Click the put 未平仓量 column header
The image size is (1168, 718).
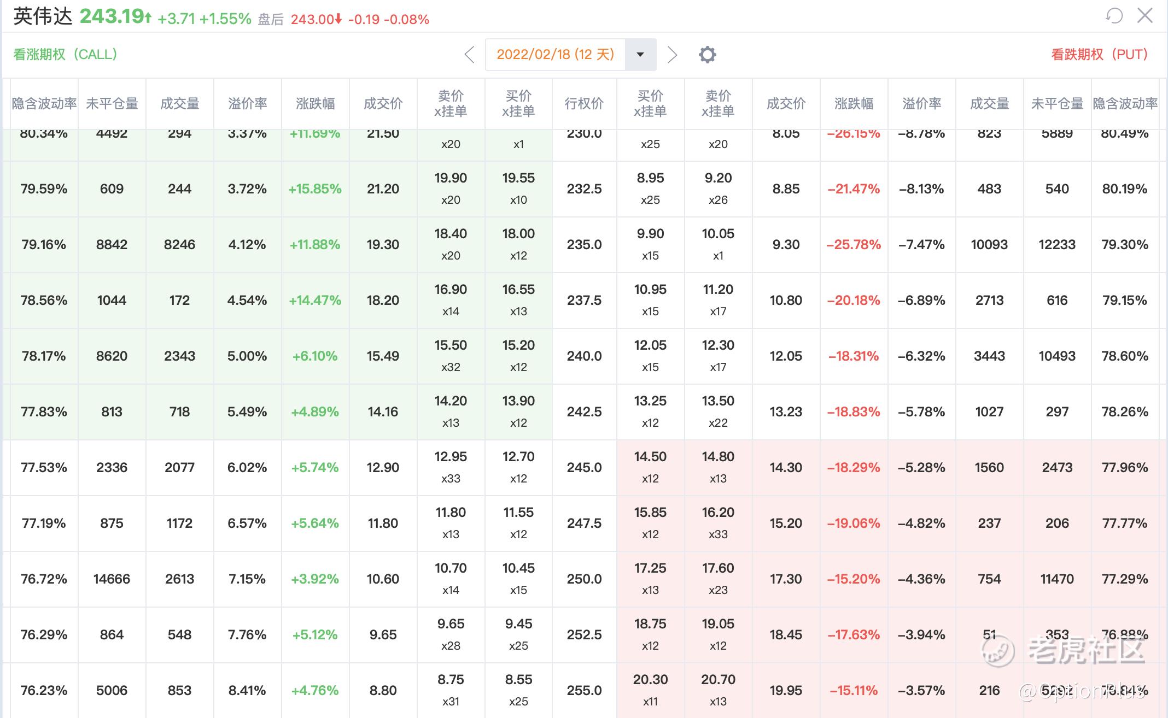(x=1058, y=104)
